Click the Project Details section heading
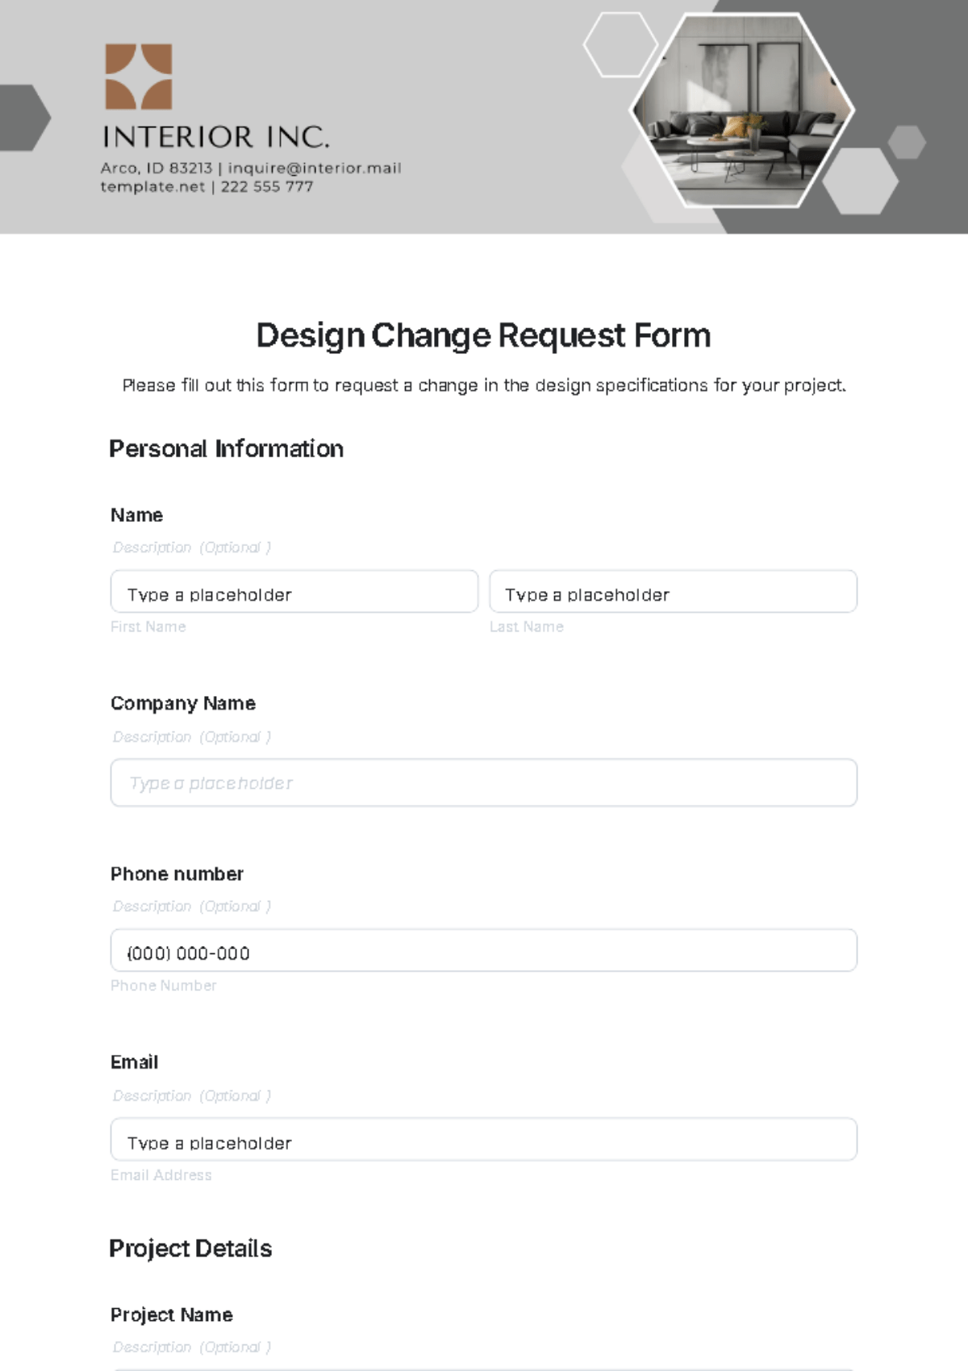968x1371 pixels. [190, 1248]
